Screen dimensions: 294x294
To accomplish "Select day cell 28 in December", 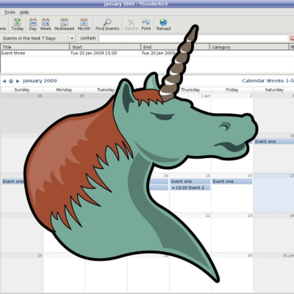I will pyautogui.click(x=22, y=113).
